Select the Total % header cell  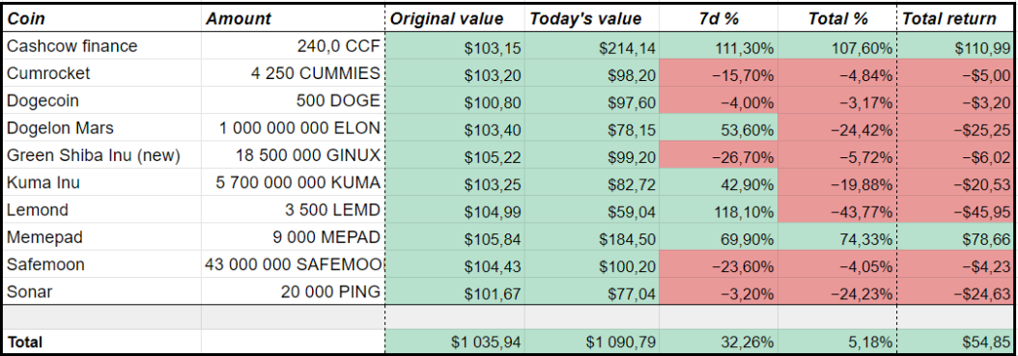click(837, 18)
